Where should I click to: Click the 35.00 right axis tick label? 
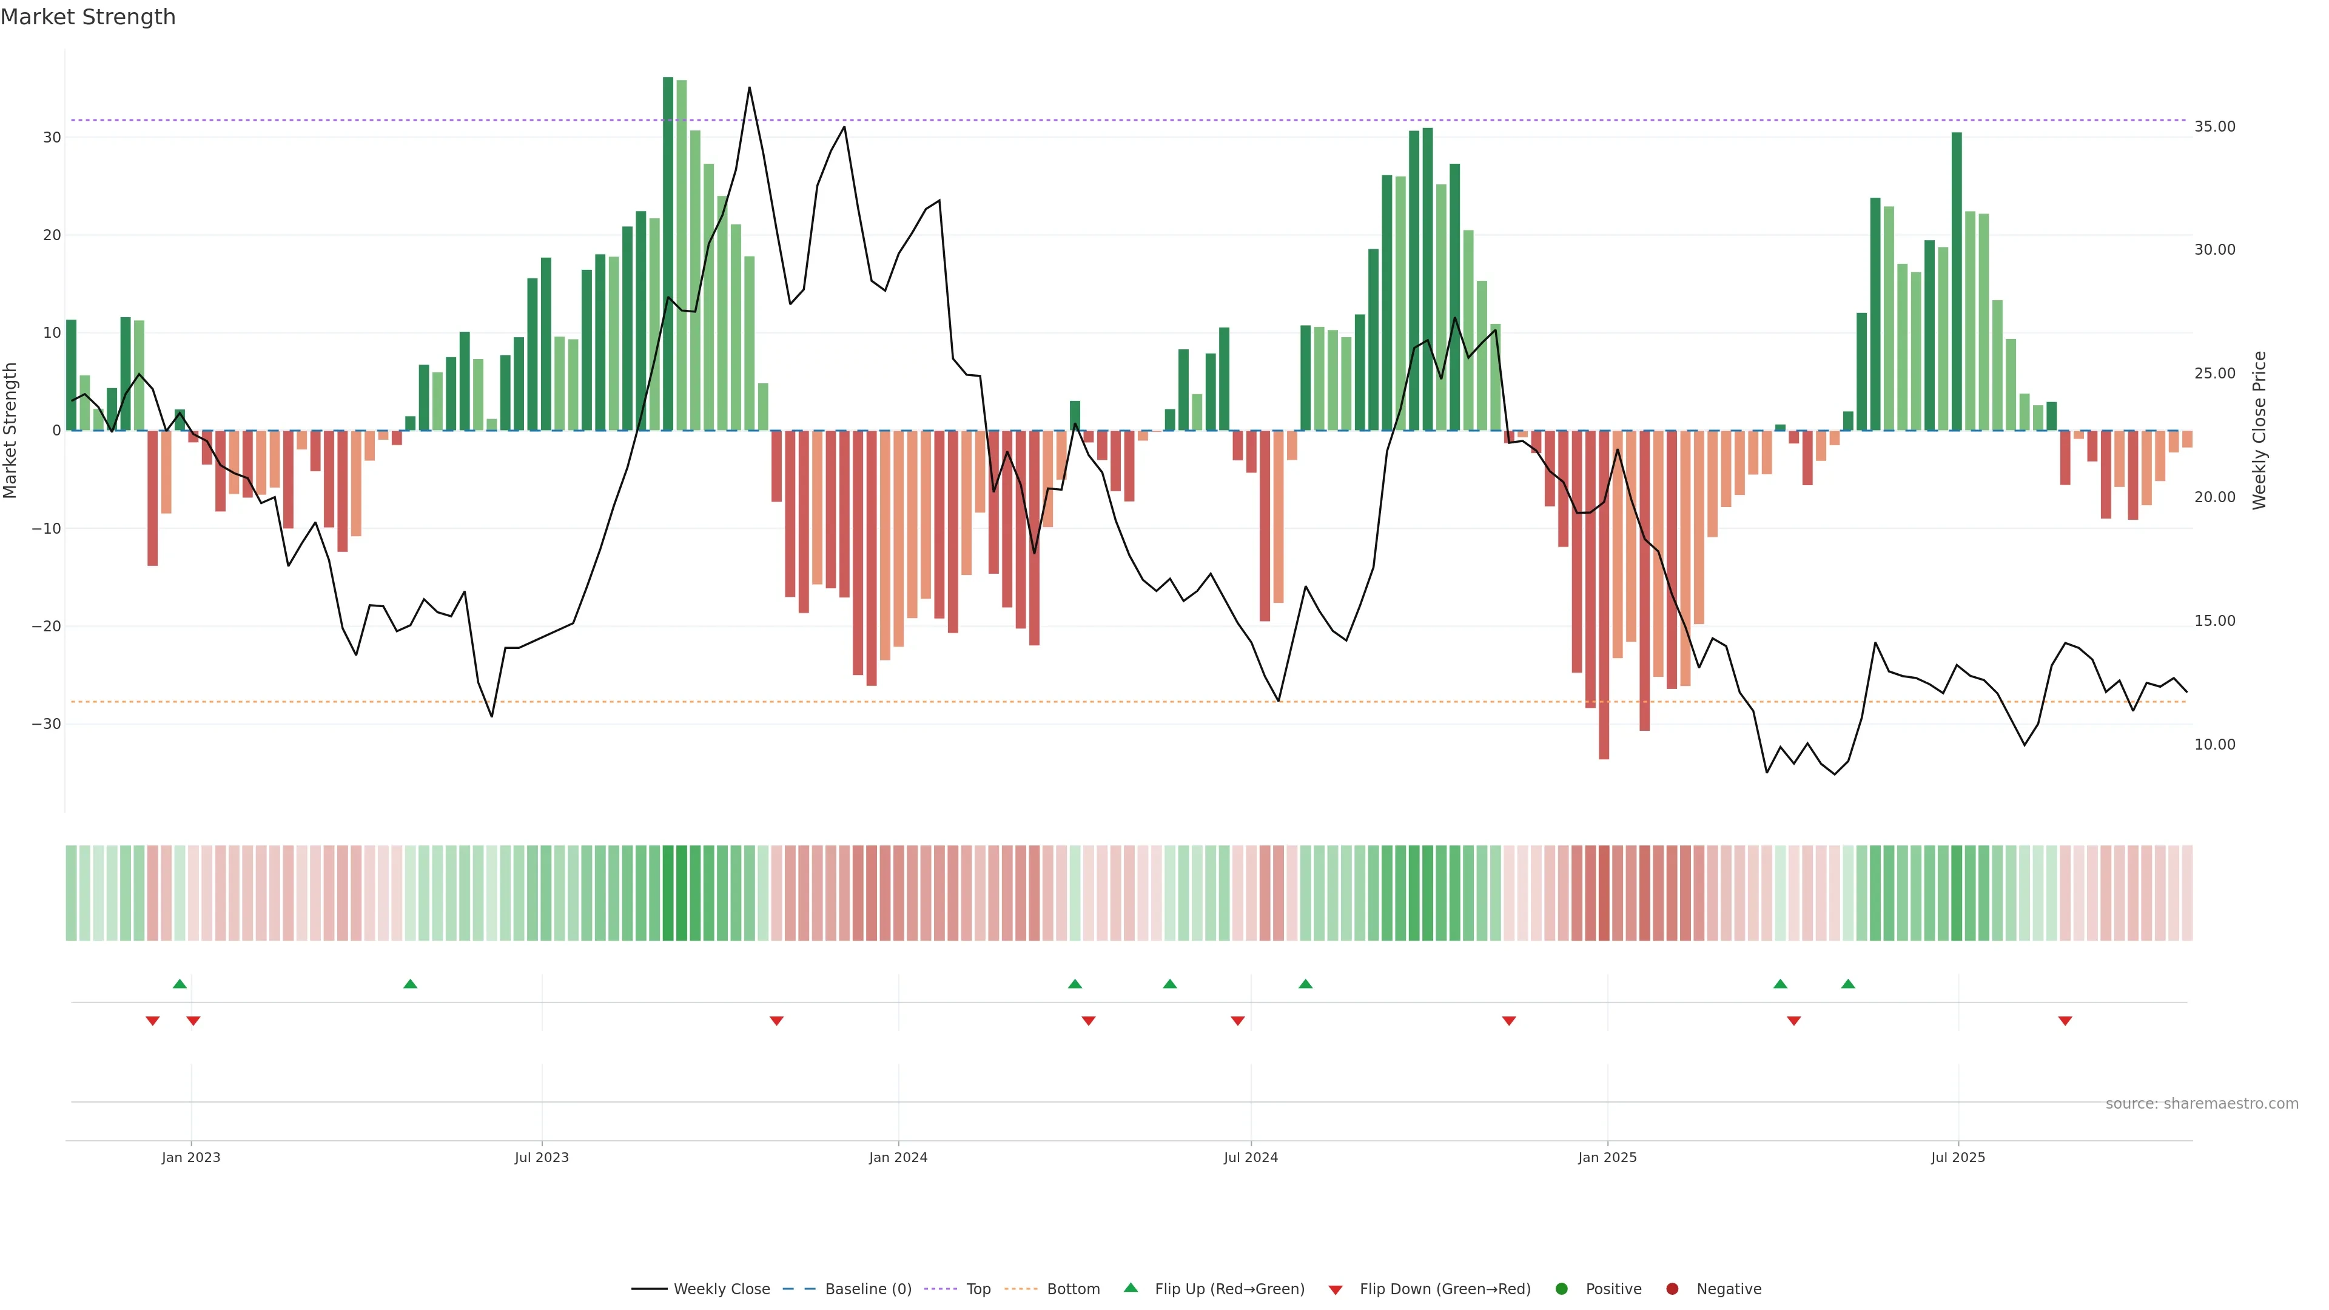2214,127
